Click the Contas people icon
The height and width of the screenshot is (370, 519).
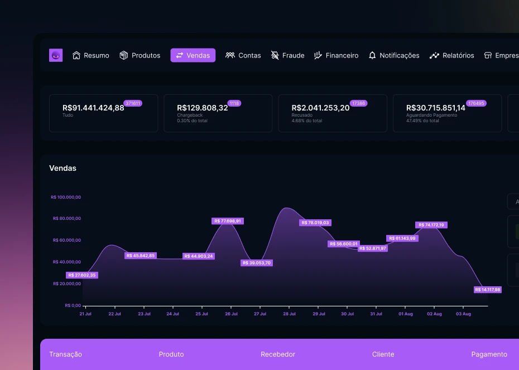pos(230,55)
